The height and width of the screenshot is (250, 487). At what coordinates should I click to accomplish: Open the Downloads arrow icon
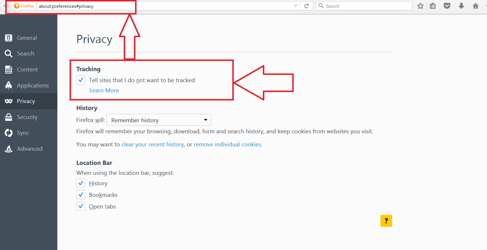coord(461,6)
